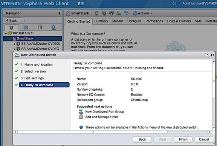Click wizard vertical scrollbar up arrow
Image resolution: width=217 pixels, height=146 pixels.
tap(214, 61)
